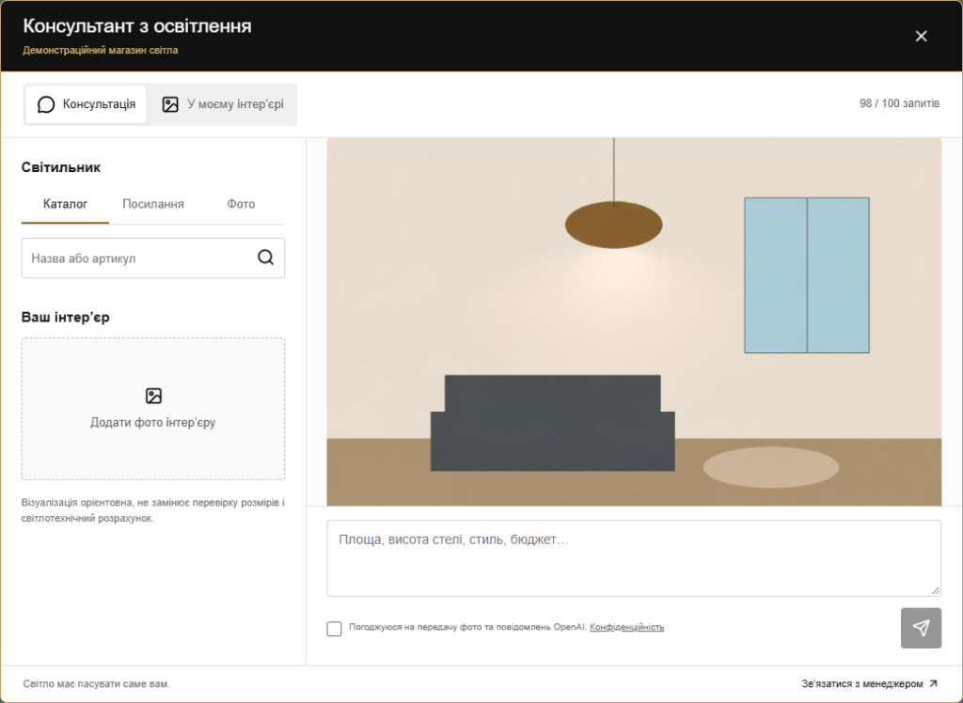
Task: Click the message text area
Action: [x=634, y=558]
